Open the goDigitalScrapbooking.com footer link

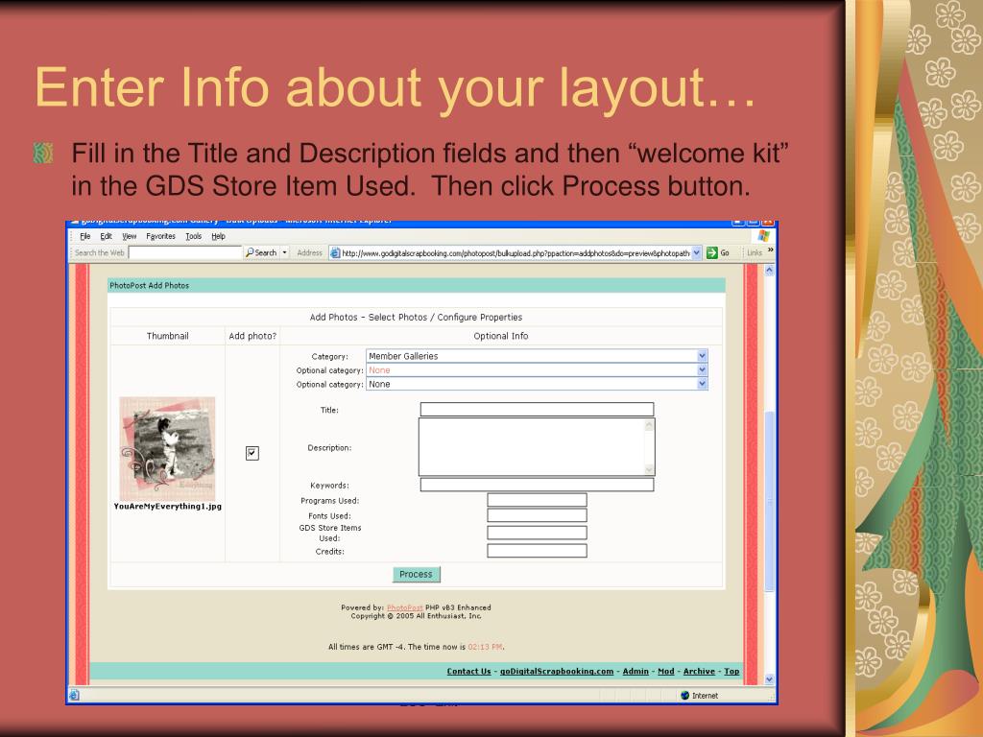(x=557, y=671)
